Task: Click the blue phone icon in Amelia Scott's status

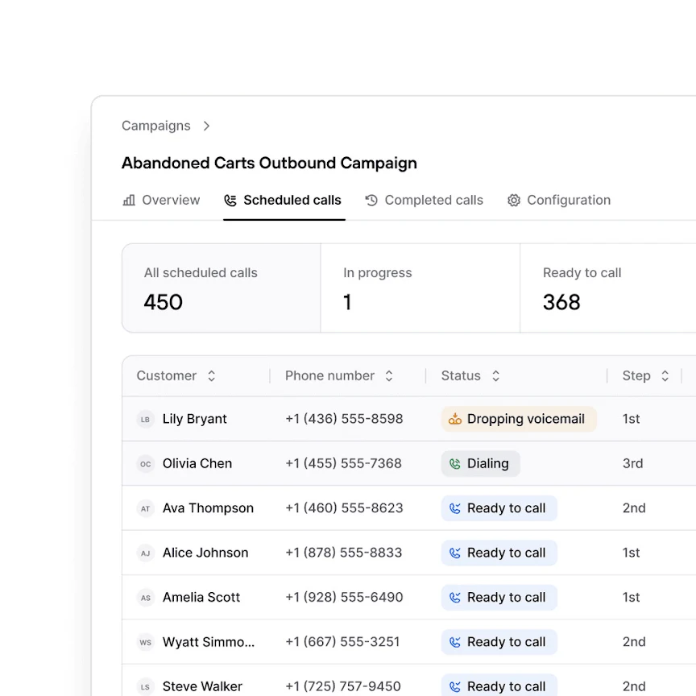Action: (x=455, y=598)
